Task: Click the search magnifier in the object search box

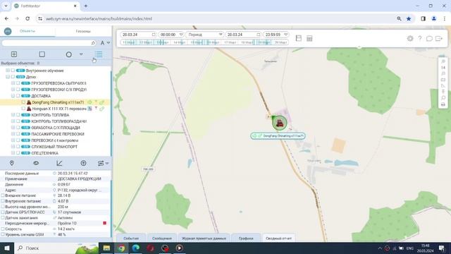Action: tap(93, 43)
